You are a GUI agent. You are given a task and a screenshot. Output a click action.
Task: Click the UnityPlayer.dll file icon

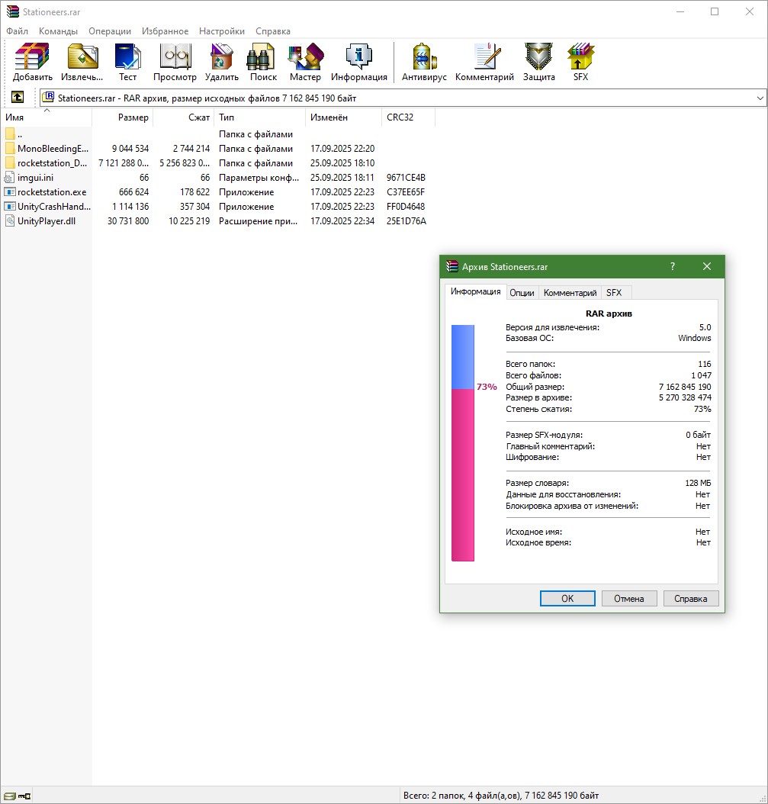pyautogui.click(x=9, y=221)
